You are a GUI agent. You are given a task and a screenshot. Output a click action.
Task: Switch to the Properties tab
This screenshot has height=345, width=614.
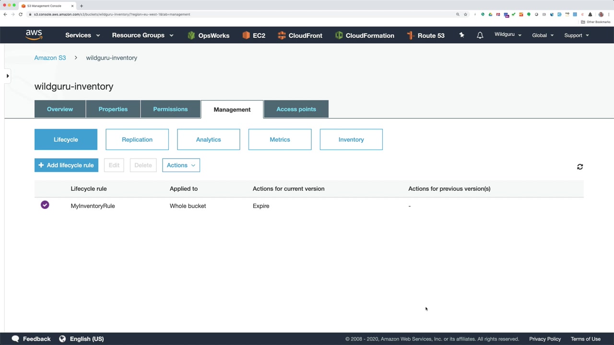coord(113,109)
